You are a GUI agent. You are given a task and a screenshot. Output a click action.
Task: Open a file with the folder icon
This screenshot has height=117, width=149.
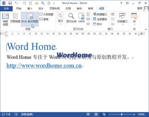(37, 3)
